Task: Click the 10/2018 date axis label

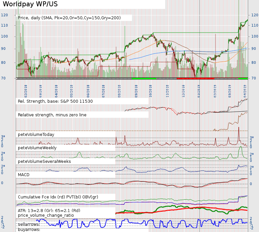Action: pos(150,91)
